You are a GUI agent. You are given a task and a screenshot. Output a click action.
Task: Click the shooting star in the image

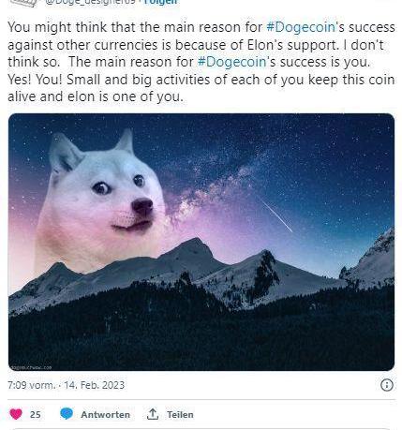click(x=276, y=215)
